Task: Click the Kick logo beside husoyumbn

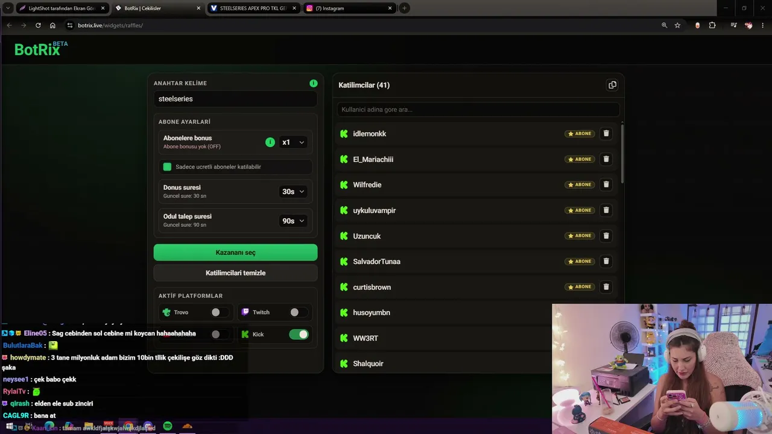Action: [x=344, y=313]
